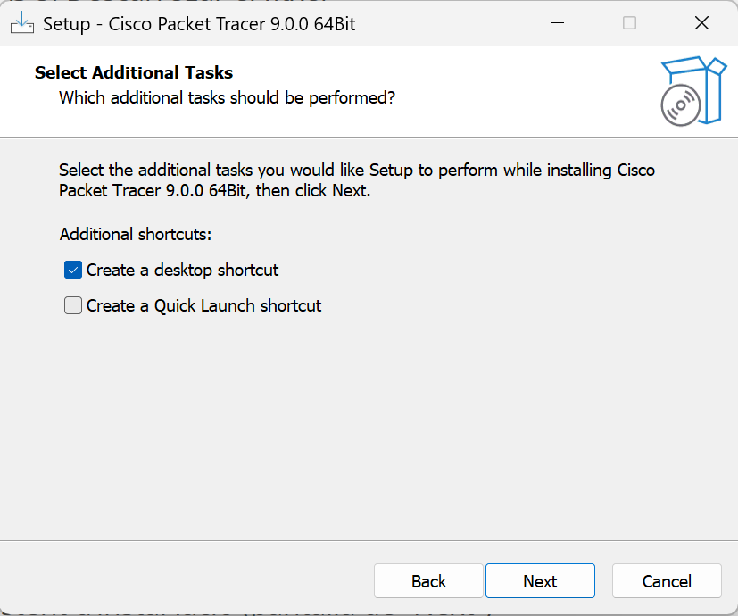Image resolution: width=738 pixels, height=616 pixels.
Task: Click the "Create a Quick Launch shortcut" label
Action: [203, 306]
